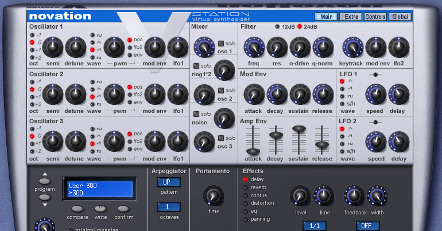
Task: Select reverb effect
Action: pyautogui.click(x=246, y=187)
